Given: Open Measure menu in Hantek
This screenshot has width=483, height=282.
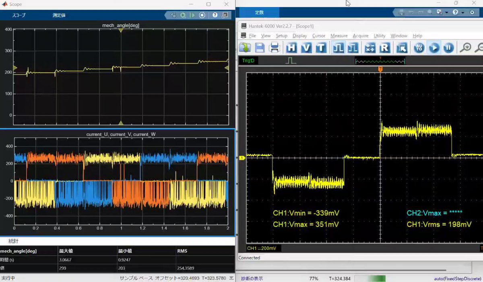Looking at the screenshot, I should [x=339, y=36].
